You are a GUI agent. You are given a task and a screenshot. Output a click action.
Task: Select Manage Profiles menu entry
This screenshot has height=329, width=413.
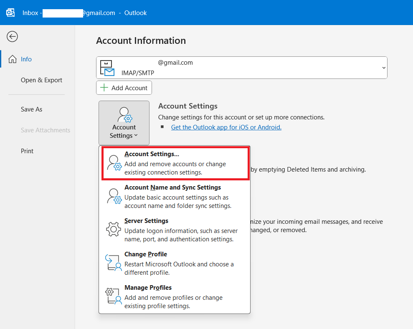coord(175,296)
